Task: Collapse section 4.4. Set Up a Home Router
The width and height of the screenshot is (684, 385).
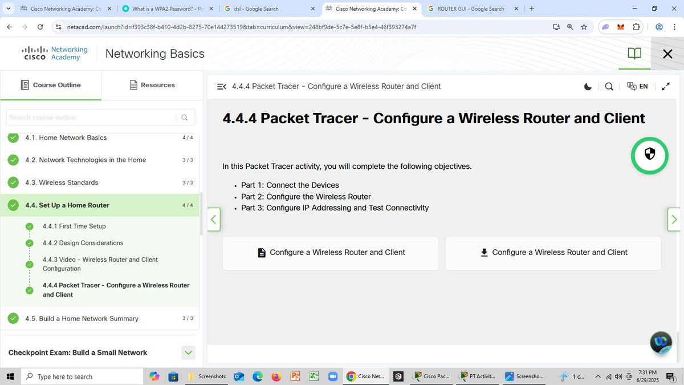Action: point(100,205)
